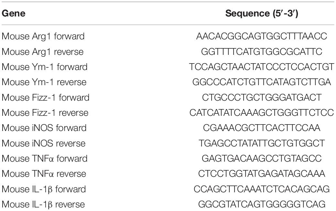The image size is (336, 211).
Task: Select the Mouse TNFα forward label
Action: (x=45, y=158)
